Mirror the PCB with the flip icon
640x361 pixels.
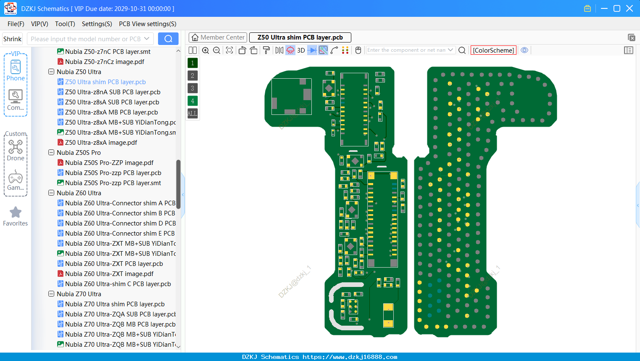point(279,50)
